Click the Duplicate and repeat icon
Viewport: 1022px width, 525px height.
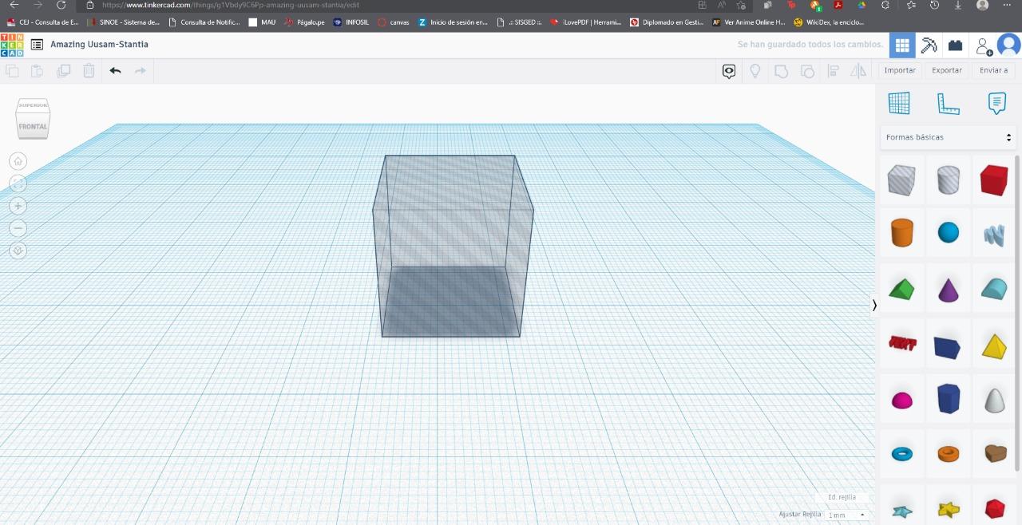(x=63, y=71)
